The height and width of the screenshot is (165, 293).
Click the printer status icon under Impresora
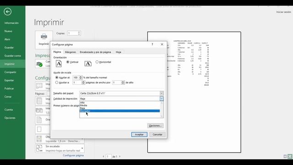[x=39, y=64]
